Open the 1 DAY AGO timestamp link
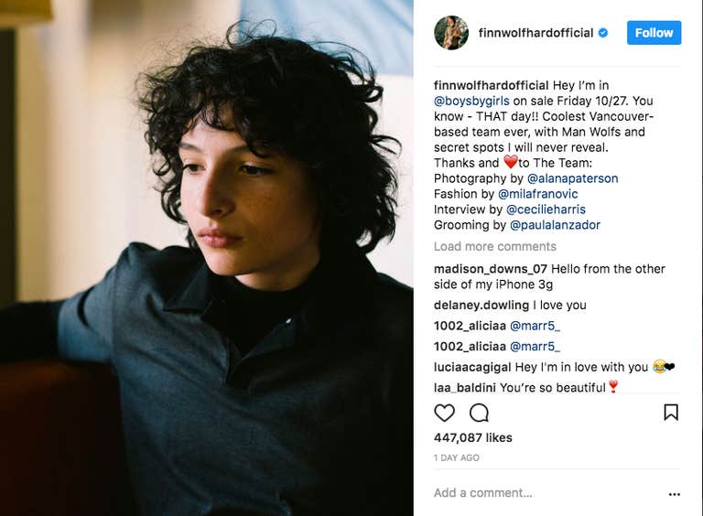The height and width of the screenshot is (516, 703). [457, 457]
